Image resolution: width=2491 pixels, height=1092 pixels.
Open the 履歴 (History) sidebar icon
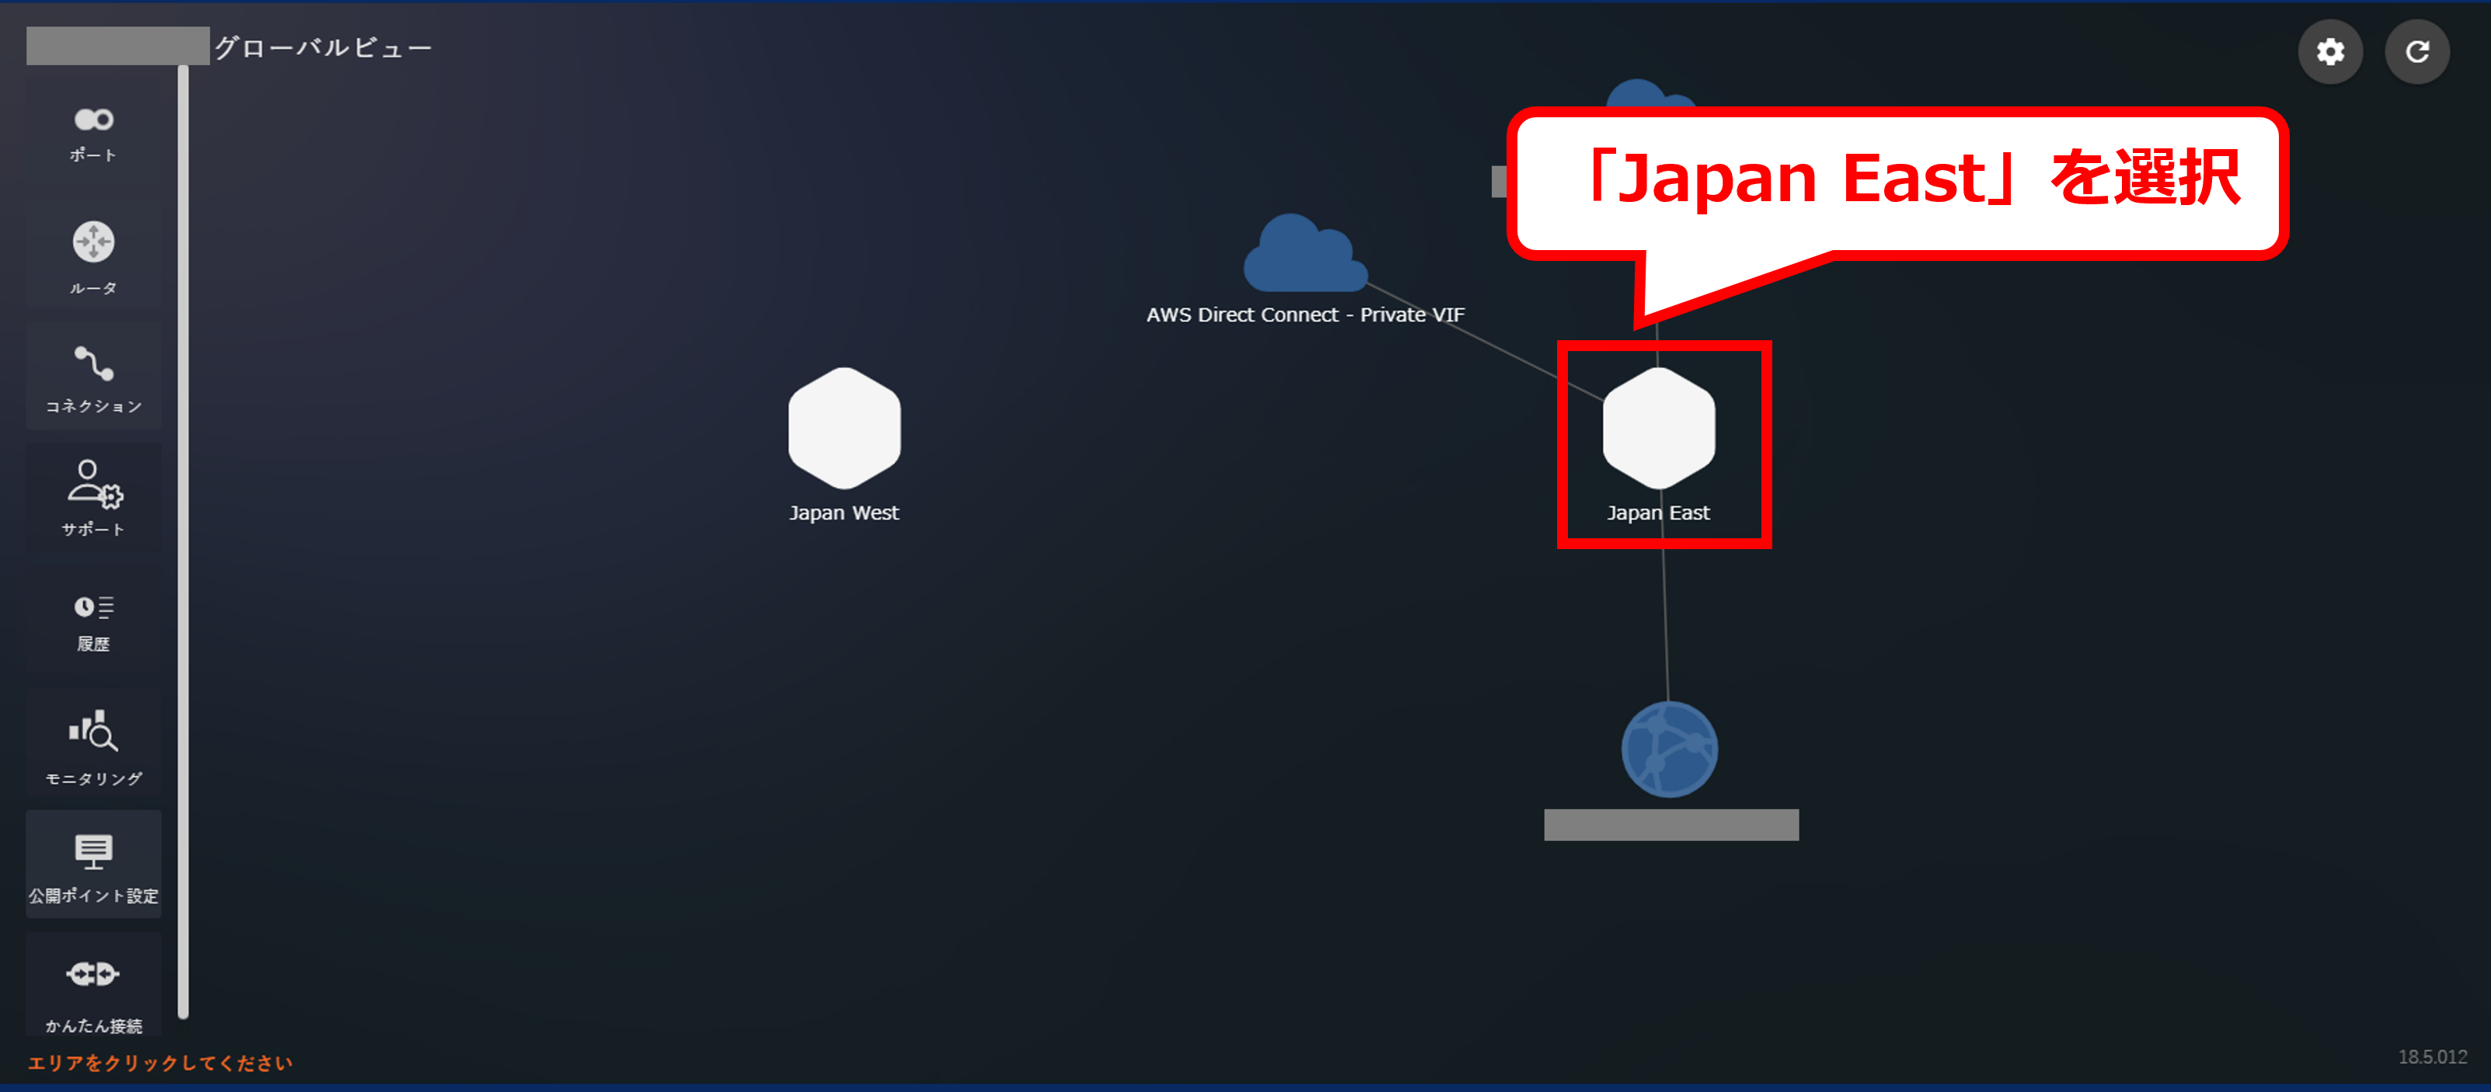(92, 621)
